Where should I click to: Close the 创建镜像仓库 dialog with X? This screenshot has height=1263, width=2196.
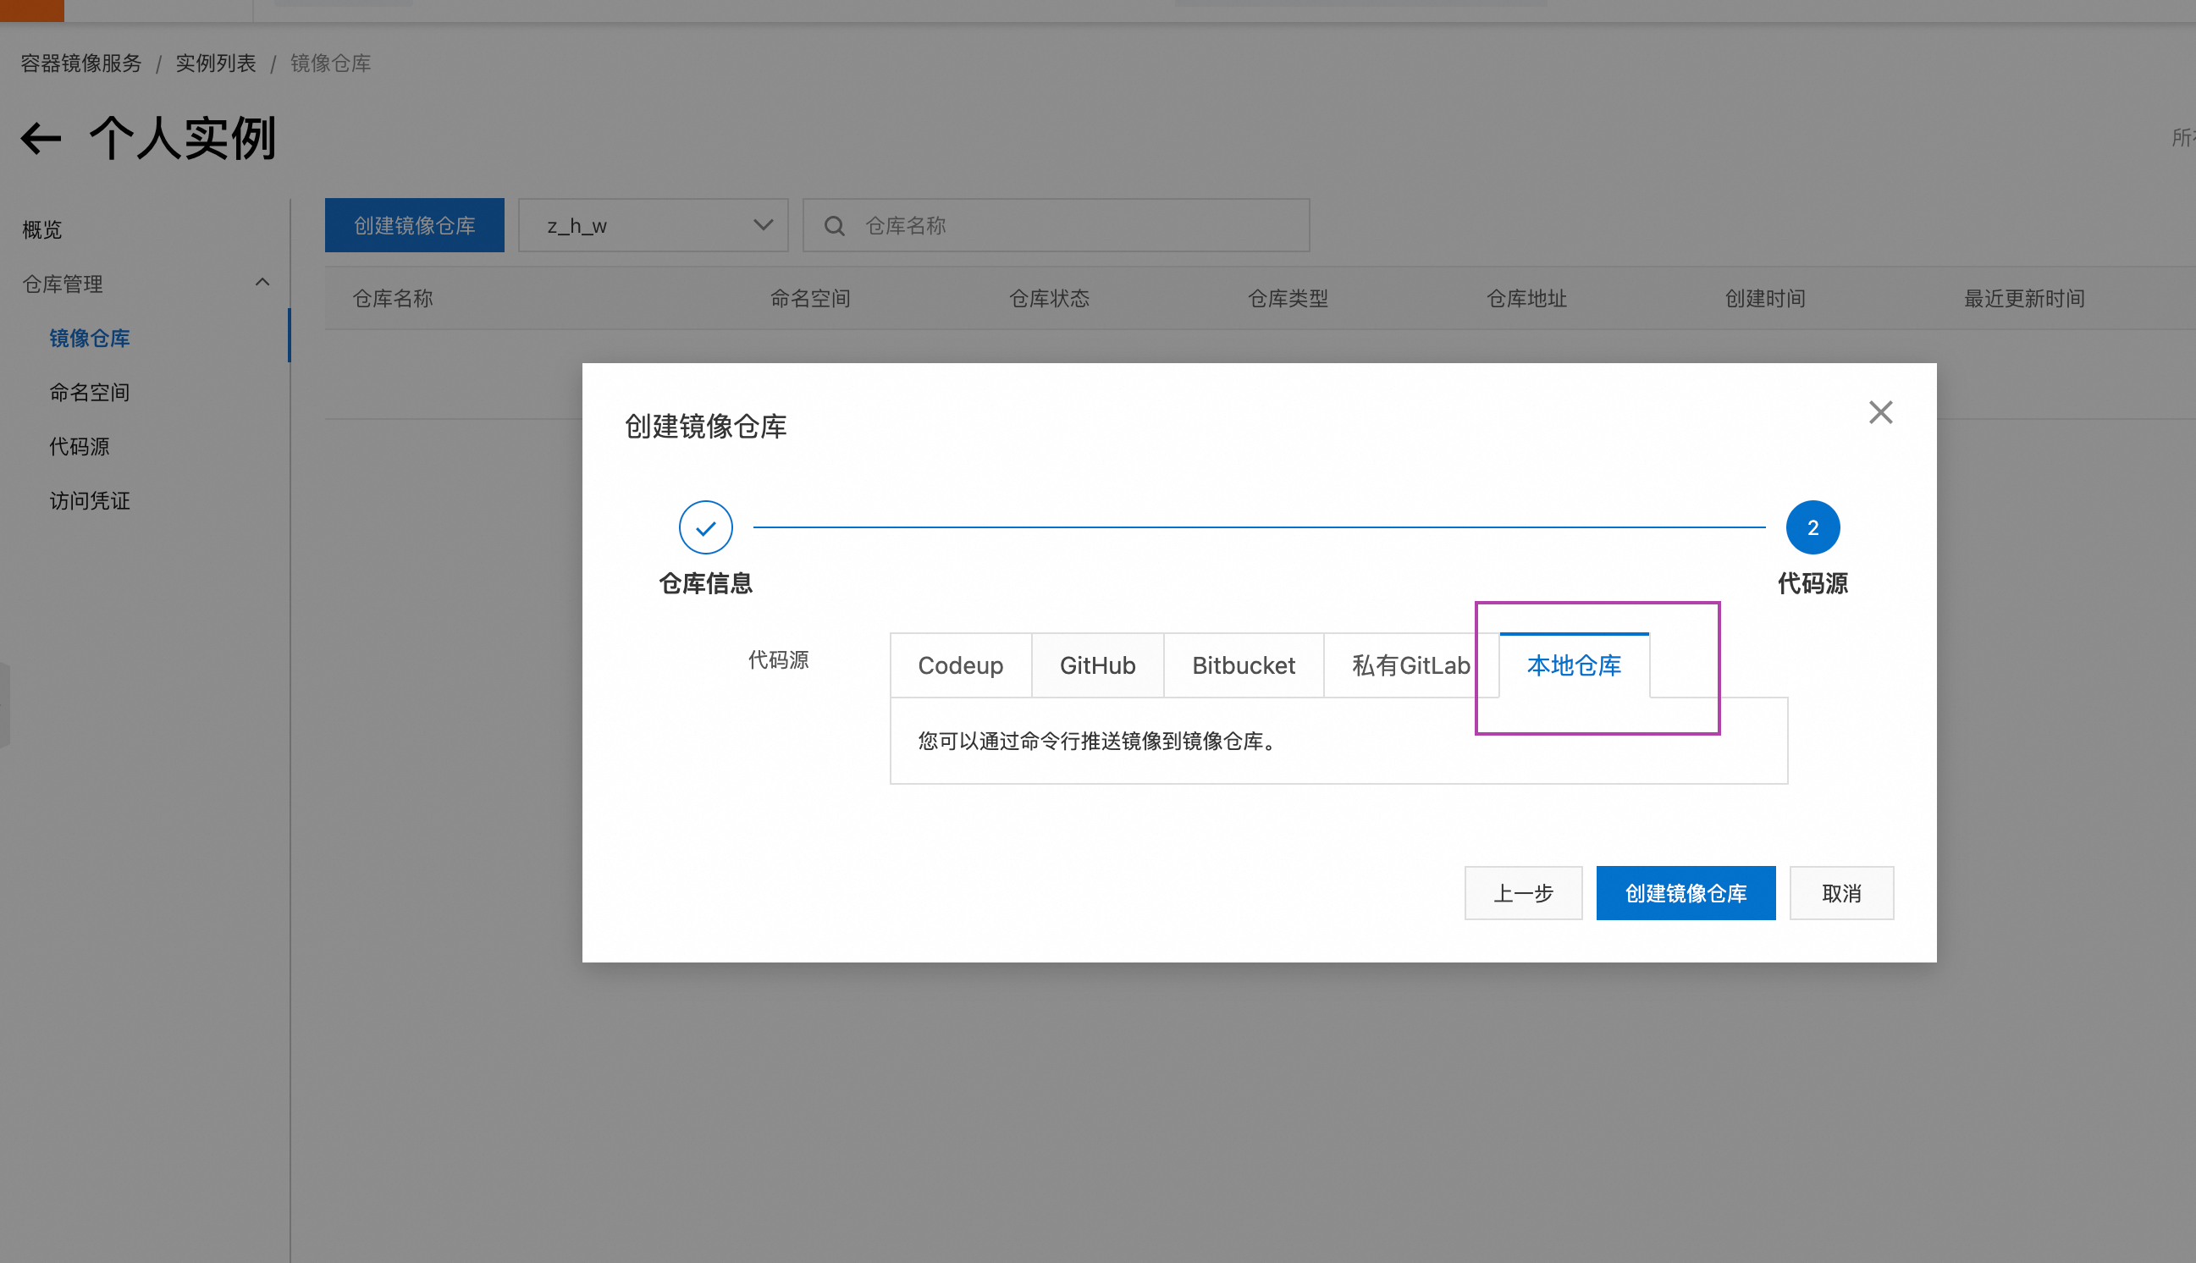[1880, 412]
